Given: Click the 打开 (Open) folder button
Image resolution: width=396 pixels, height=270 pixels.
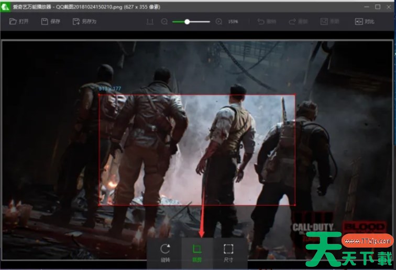Looking at the screenshot, I should (x=20, y=22).
